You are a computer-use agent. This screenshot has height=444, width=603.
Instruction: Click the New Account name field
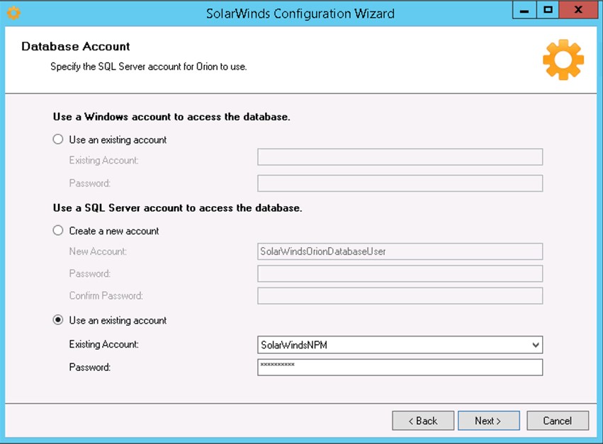click(400, 251)
